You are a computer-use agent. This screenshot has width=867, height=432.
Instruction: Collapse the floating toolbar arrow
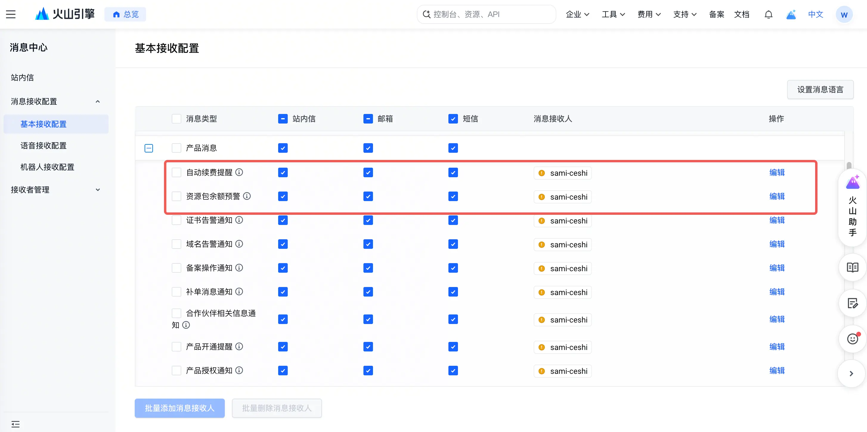(851, 374)
